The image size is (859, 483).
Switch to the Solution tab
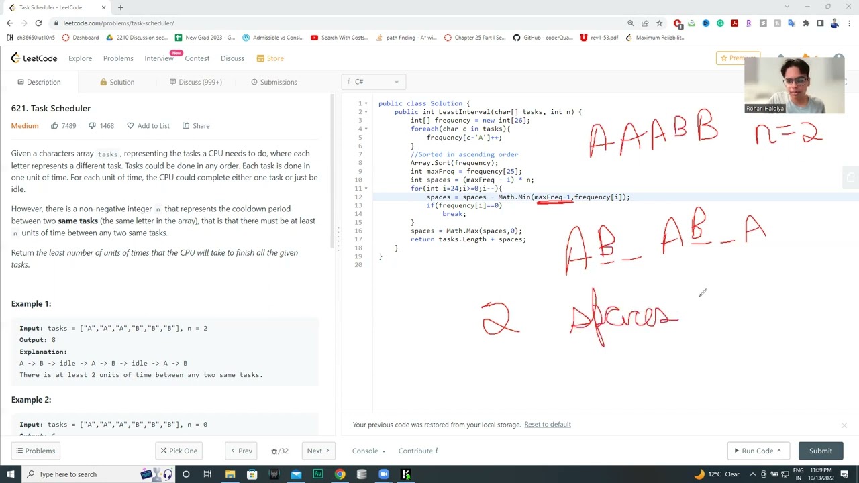(x=117, y=82)
